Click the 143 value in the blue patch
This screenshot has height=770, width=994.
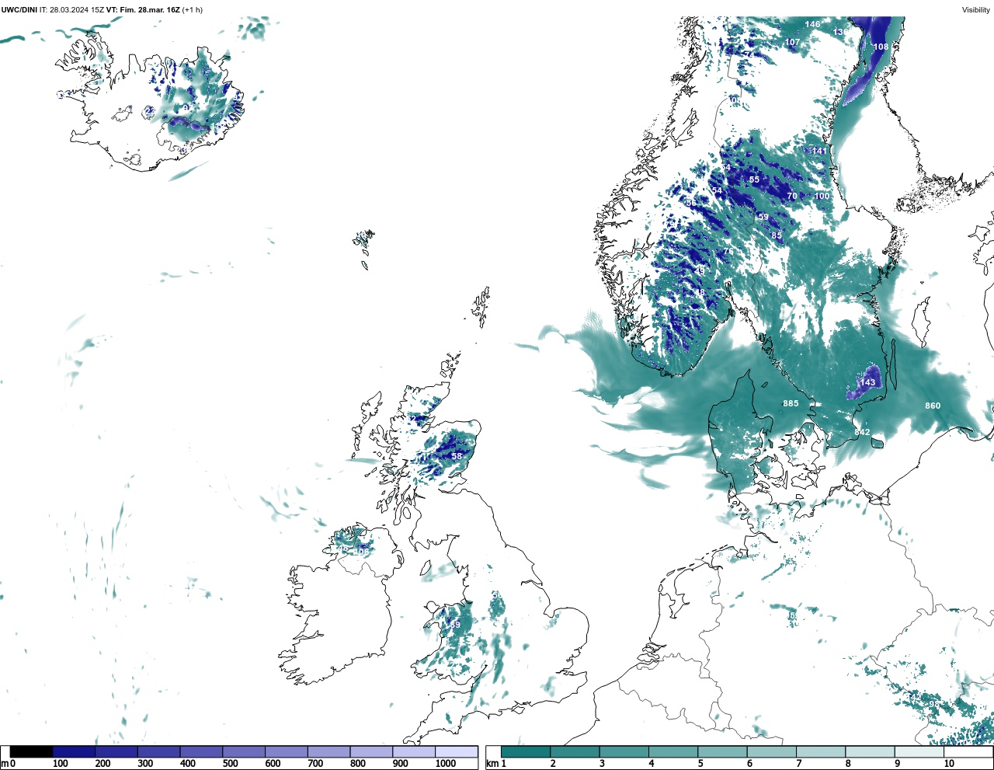click(x=867, y=382)
